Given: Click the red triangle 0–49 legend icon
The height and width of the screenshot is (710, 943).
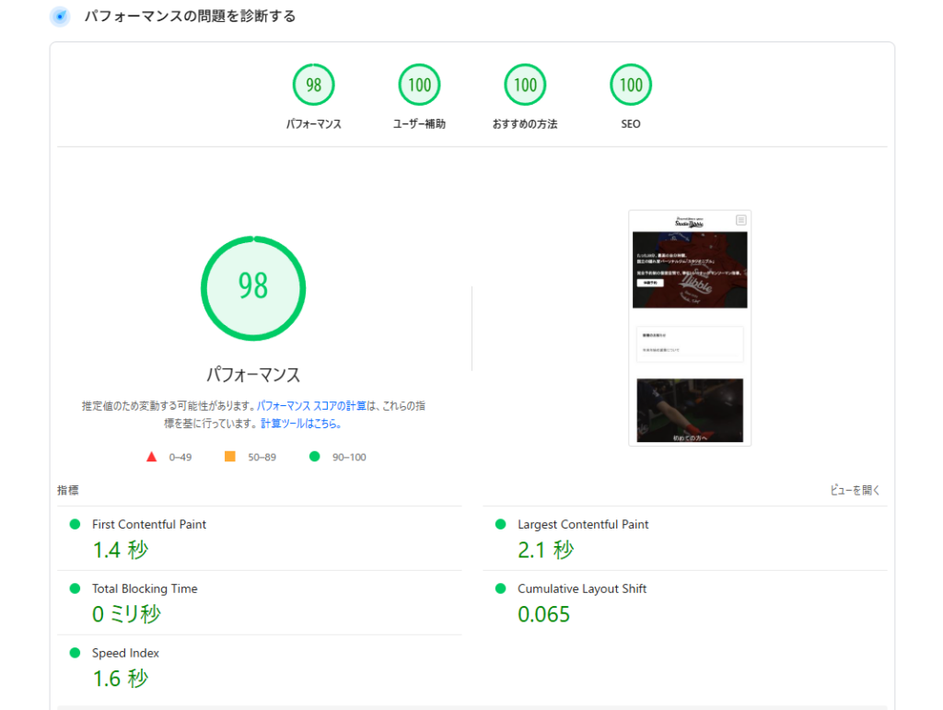Looking at the screenshot, I should coord(152,457).
